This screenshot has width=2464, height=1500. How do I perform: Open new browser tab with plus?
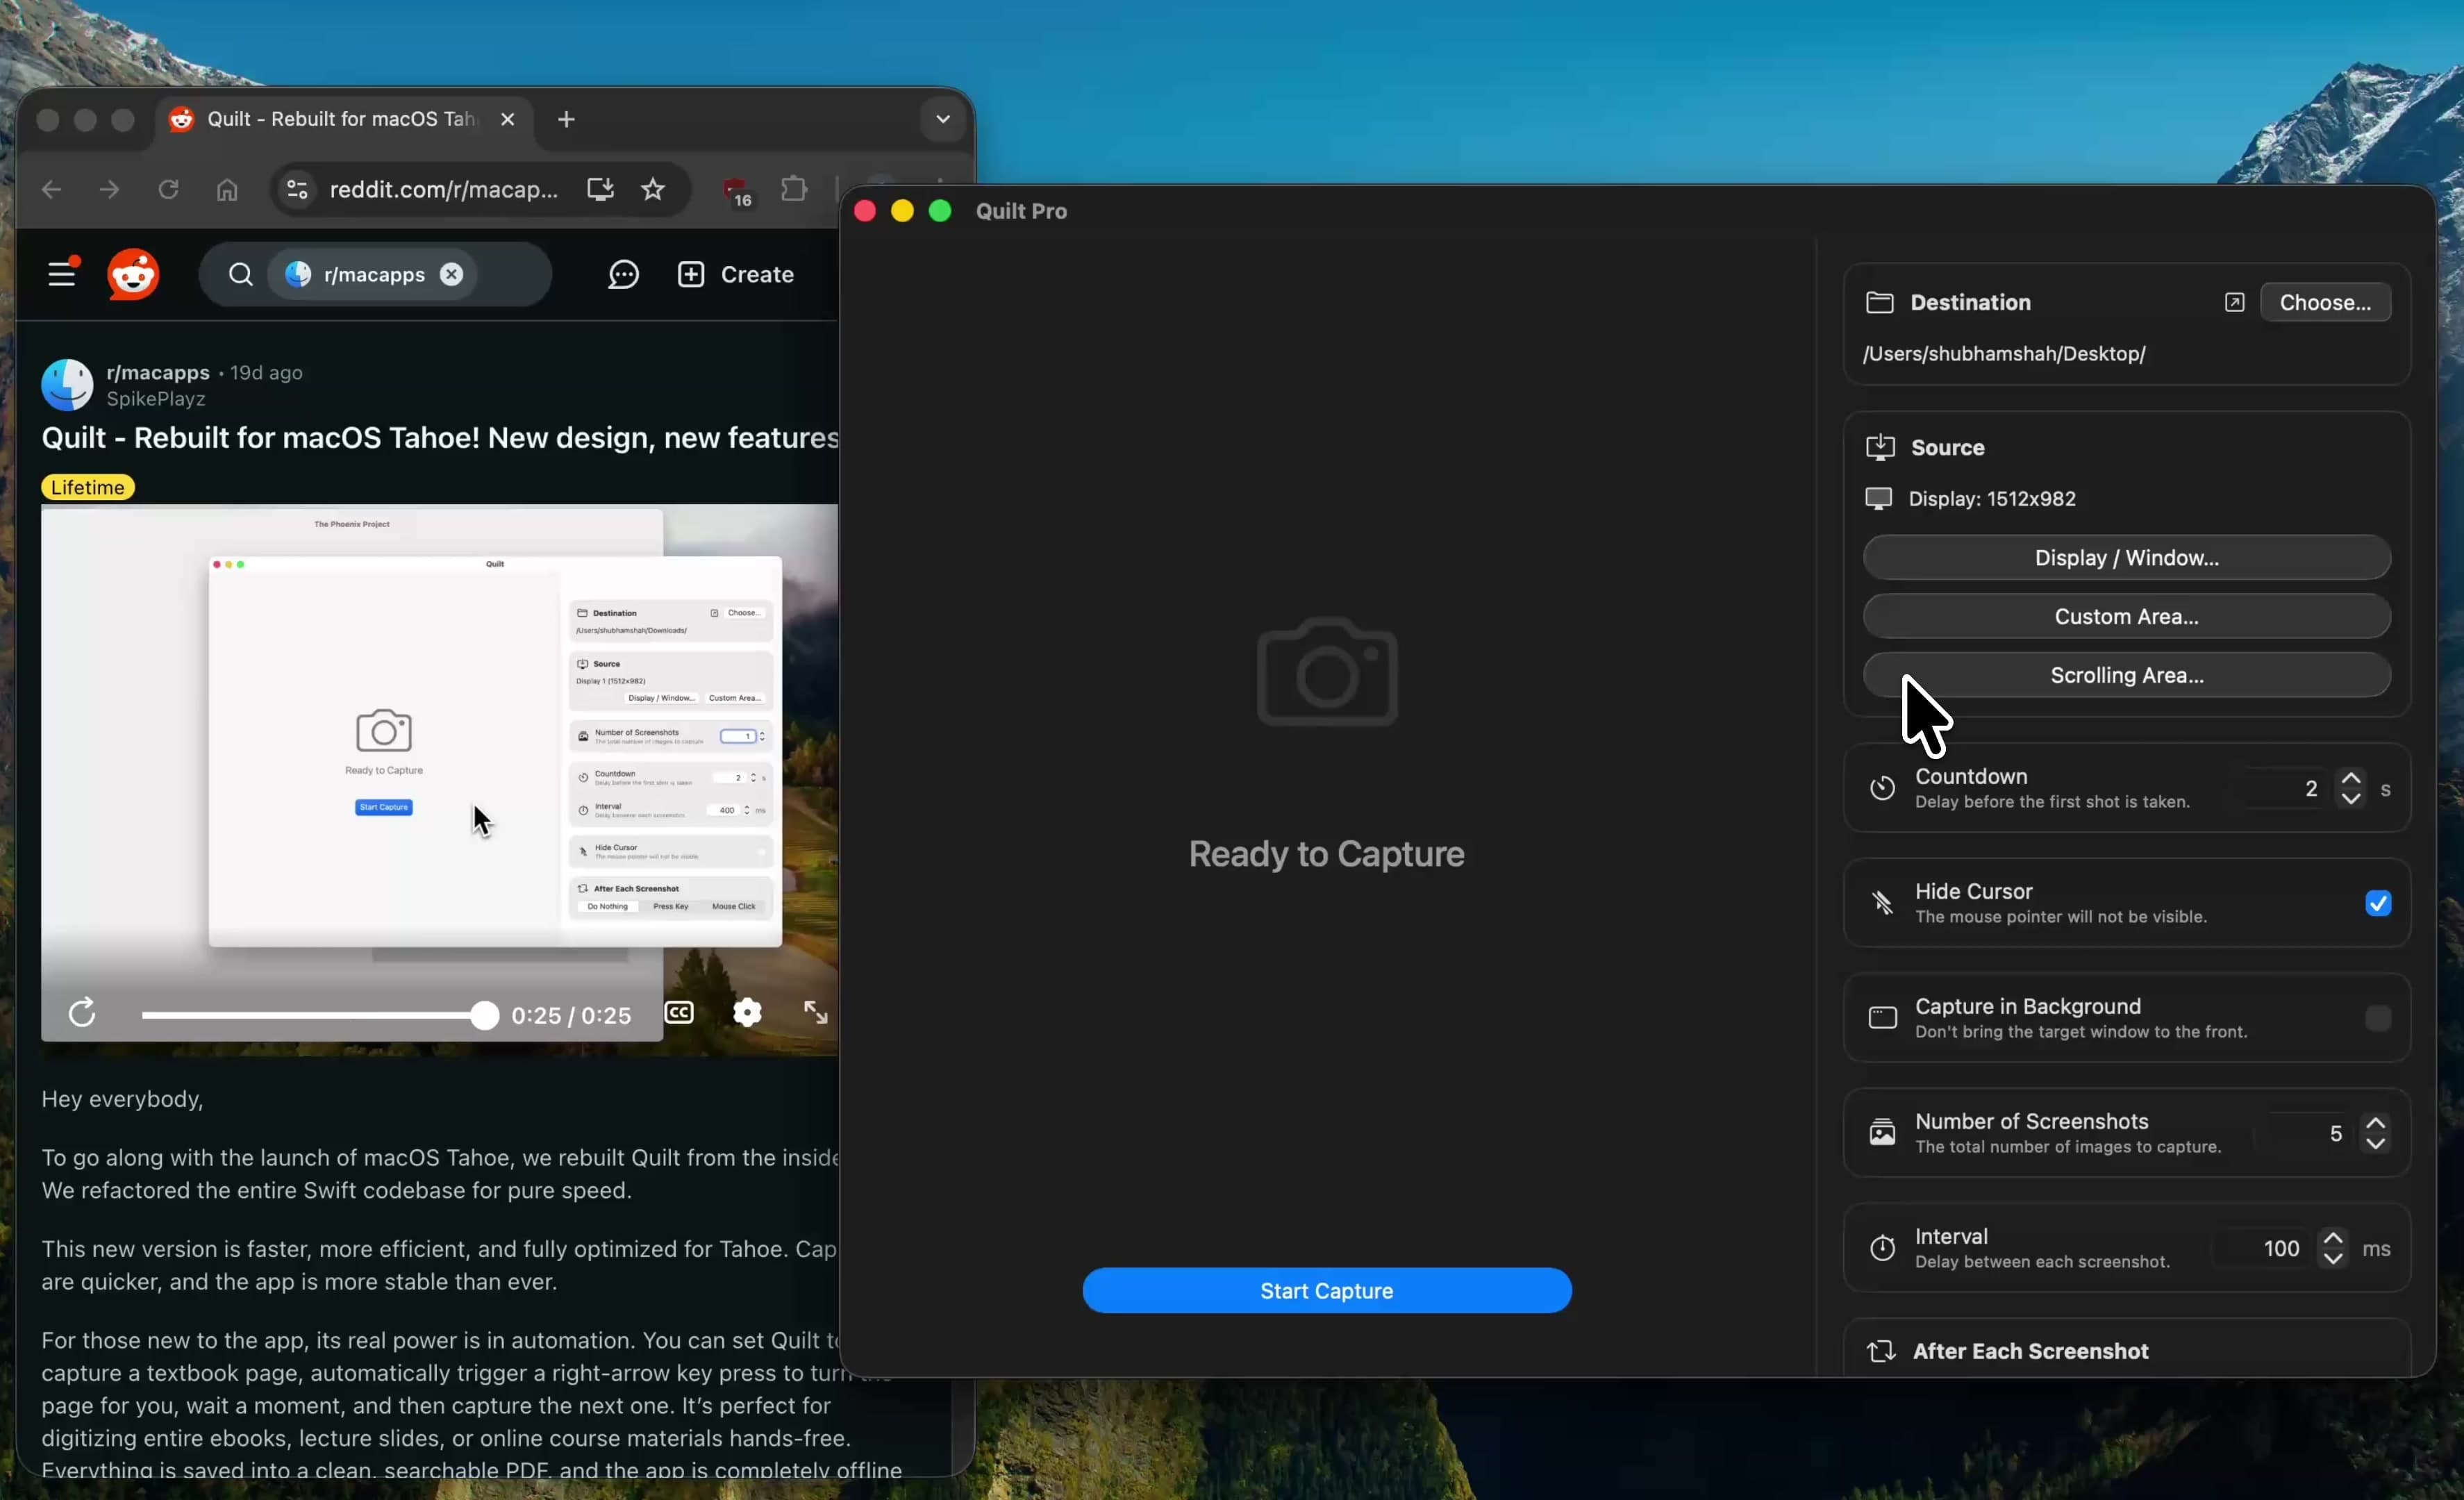point(566,119)
